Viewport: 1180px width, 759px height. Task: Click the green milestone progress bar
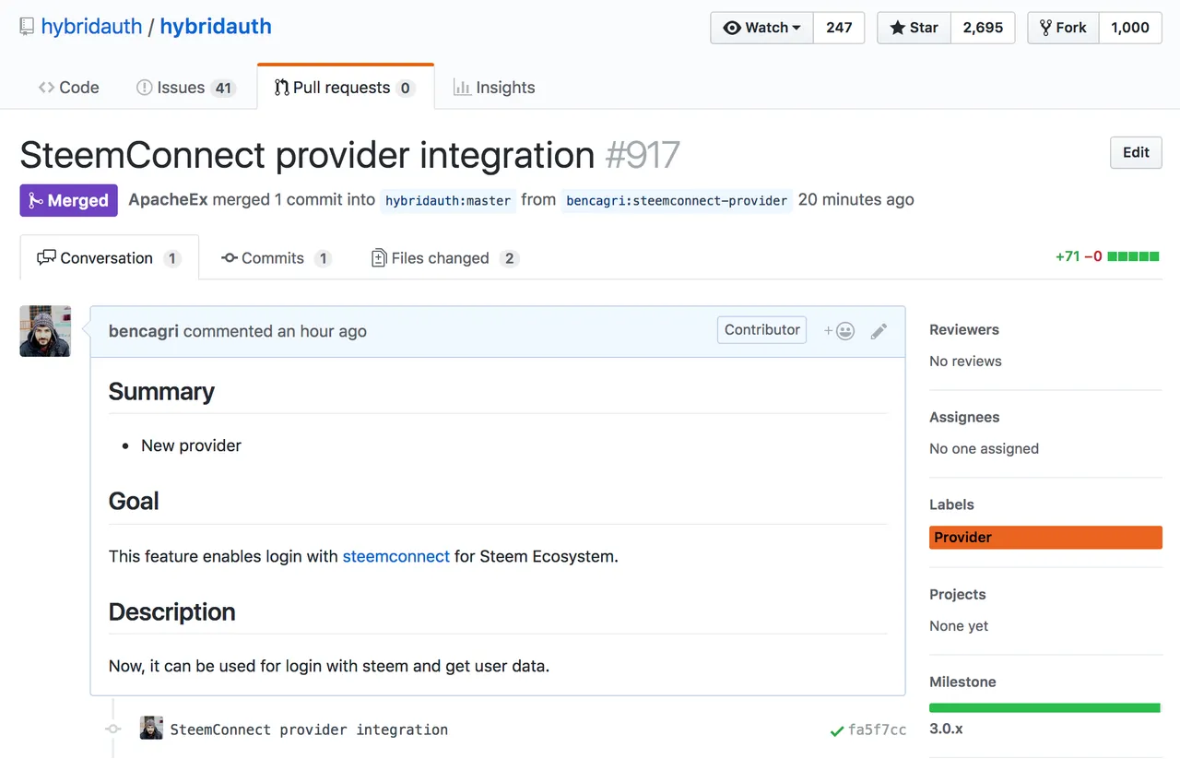pos(1045,708)
